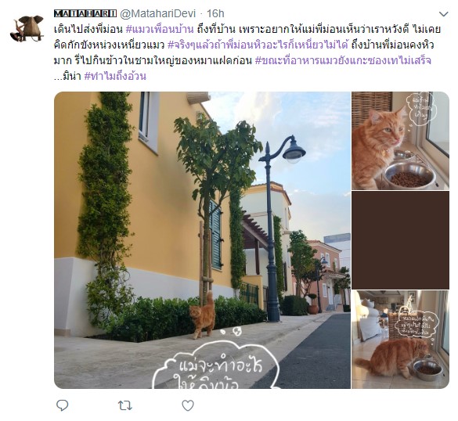
Task: Click the handwritten speech bubble in main photo
Action: click(x=216, y=364)
